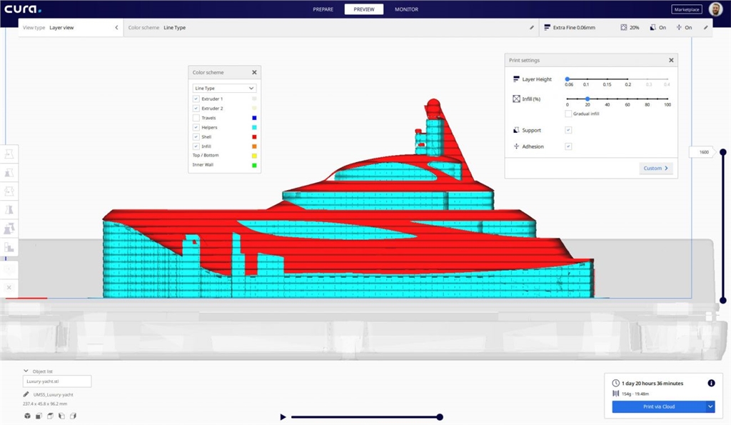Select the Scale tool in left toolbar
The height and width of the screenshot is (425, 731).
10,173
